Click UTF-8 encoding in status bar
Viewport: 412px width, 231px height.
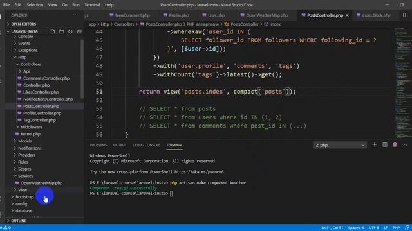(x=373, y=228)
